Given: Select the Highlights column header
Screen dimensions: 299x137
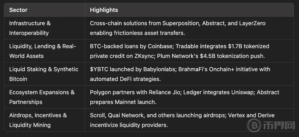Looking at the screenshot, I should [x=104, y=10].
